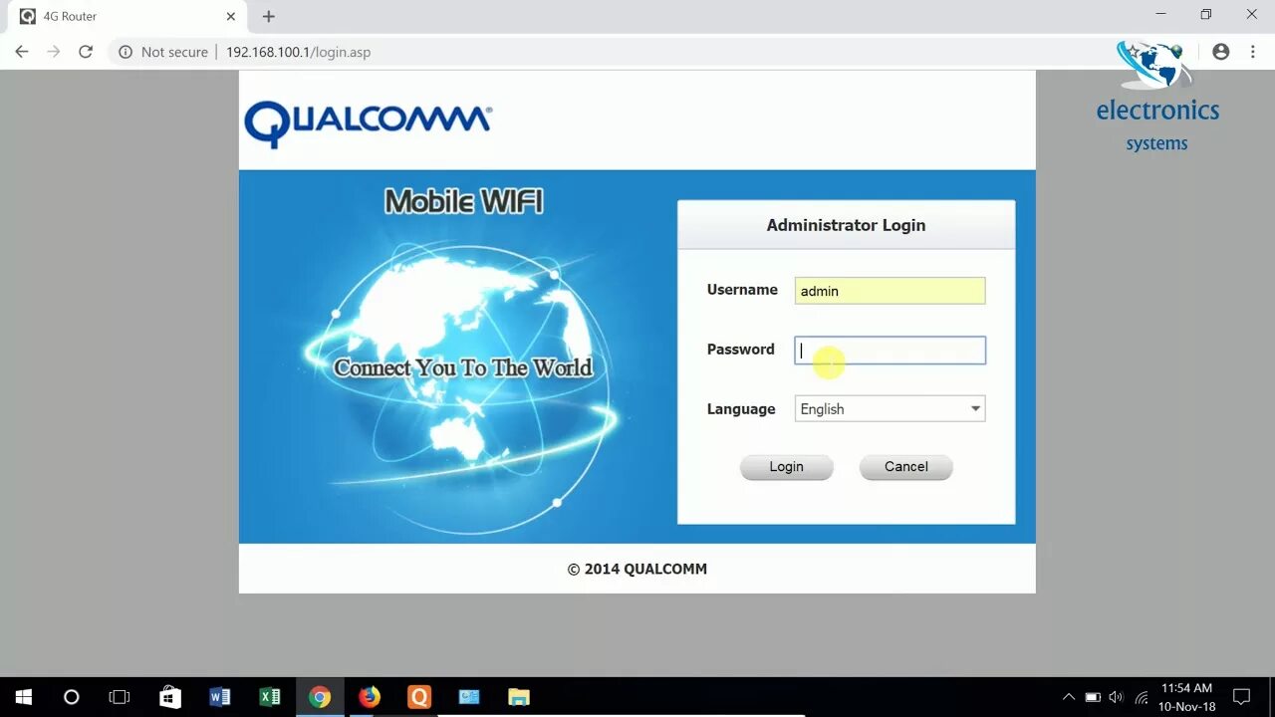Open the Language dropdown
This screenshot has width=1275, height=717.
[890, 409]
